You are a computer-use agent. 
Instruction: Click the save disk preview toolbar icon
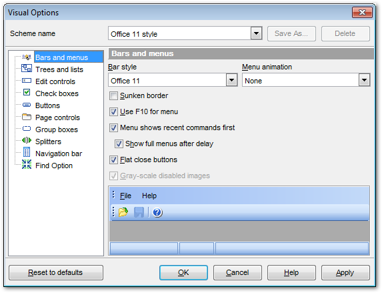(x=139, y=212)
